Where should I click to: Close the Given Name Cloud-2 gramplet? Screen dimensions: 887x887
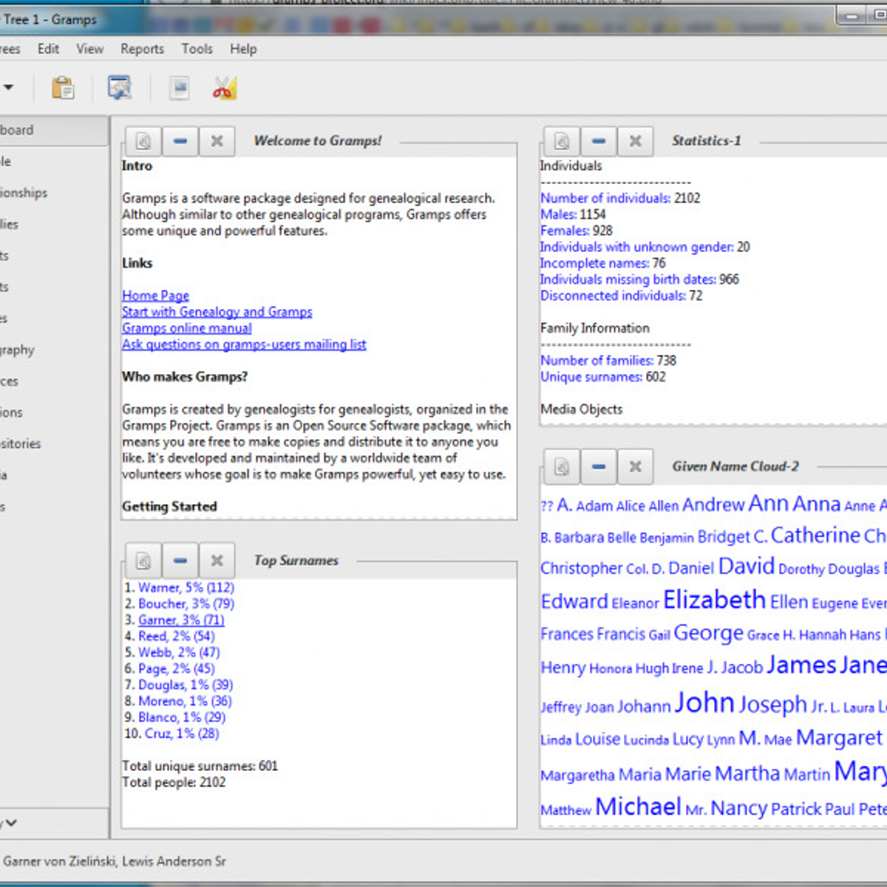pos(635,467)
